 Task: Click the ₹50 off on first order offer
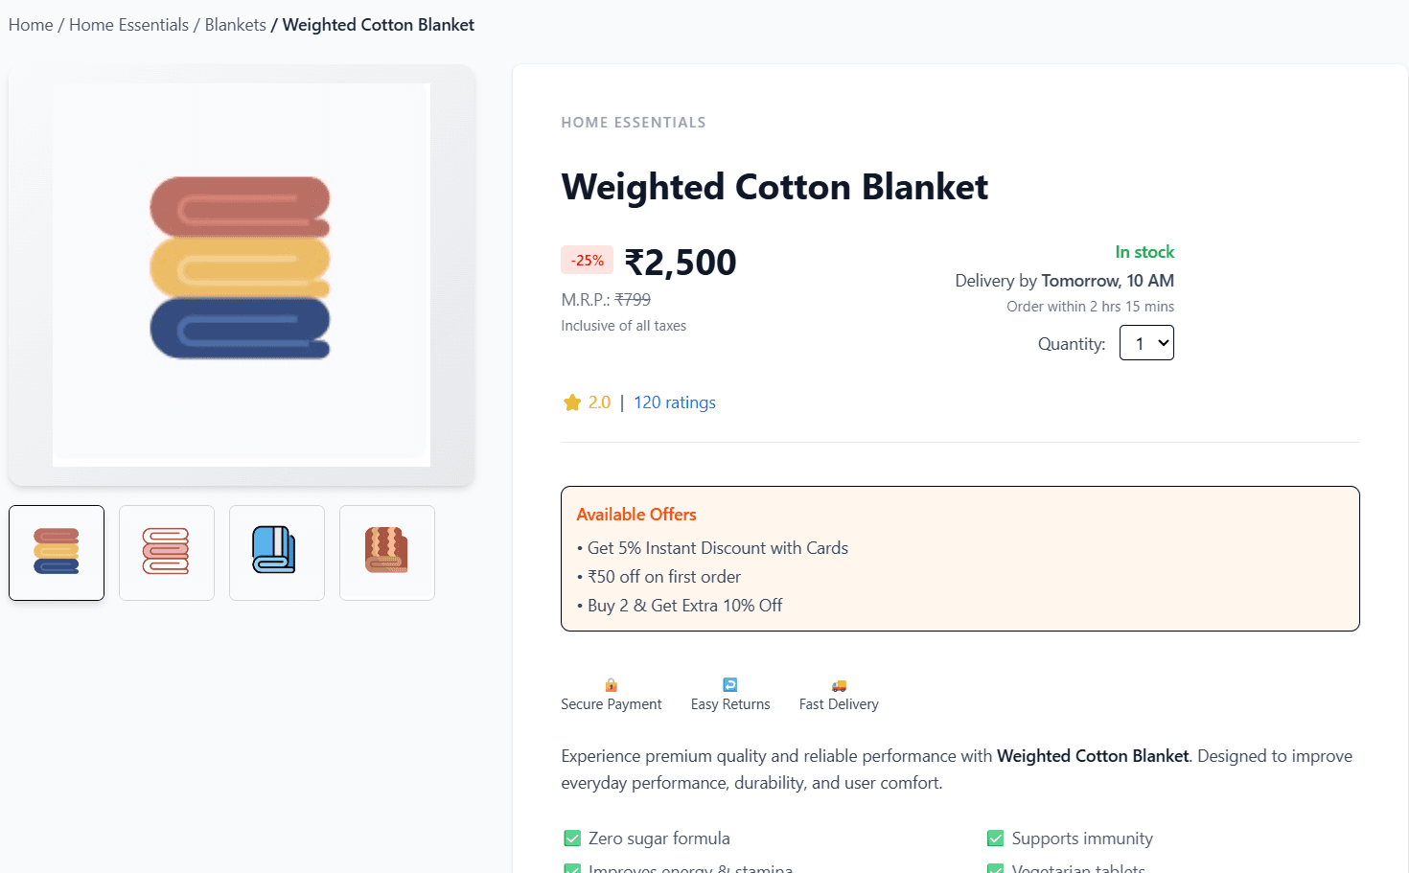tap(663, 577)
